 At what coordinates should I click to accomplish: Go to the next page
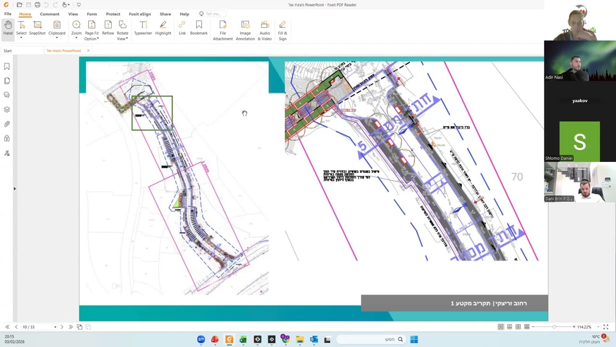62,327
